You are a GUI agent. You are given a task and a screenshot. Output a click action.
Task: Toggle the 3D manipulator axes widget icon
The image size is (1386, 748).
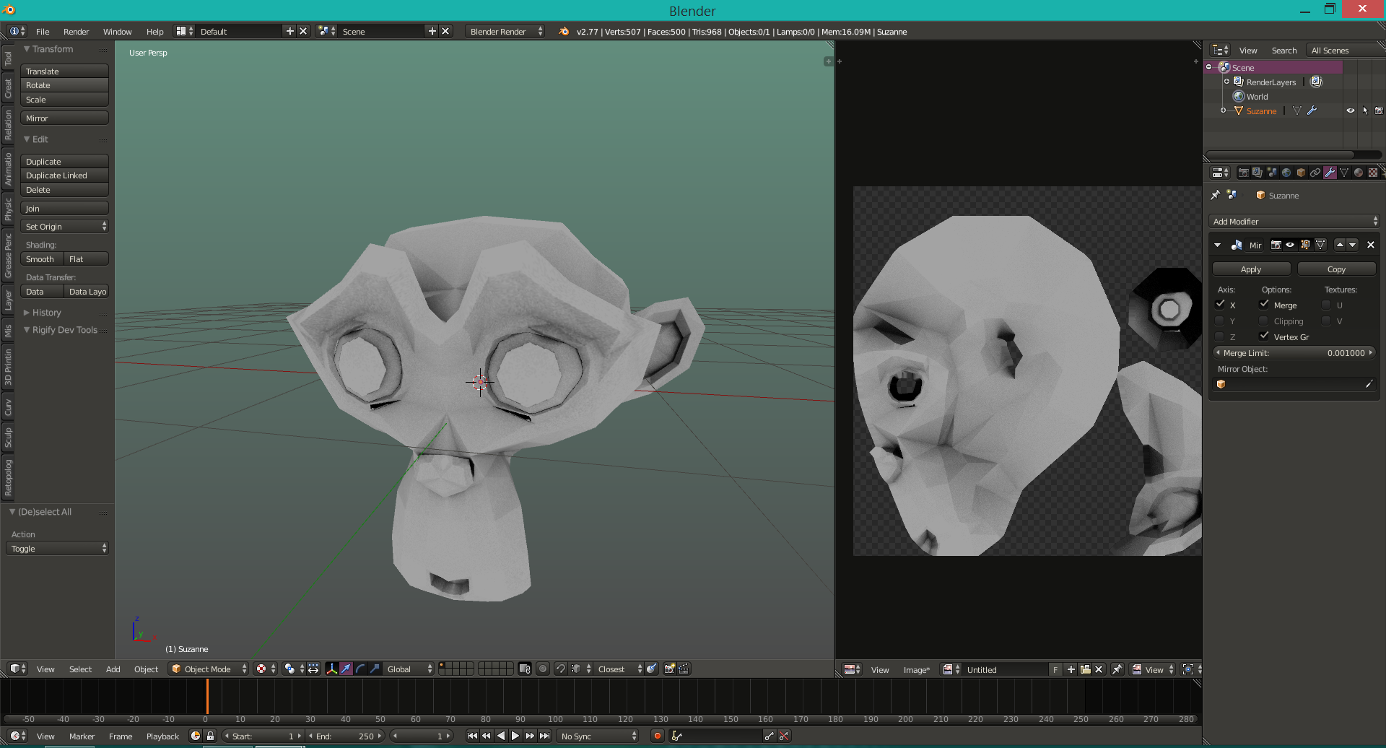(332, 669)
